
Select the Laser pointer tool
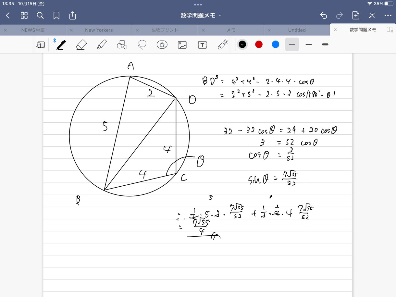pyautogui.click(x=223, y=44)
